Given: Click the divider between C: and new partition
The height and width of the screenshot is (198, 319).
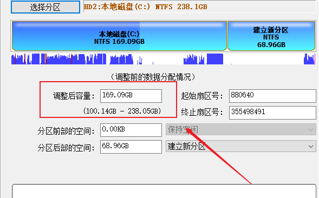Looking at the screenshot, I should point(227,36).
